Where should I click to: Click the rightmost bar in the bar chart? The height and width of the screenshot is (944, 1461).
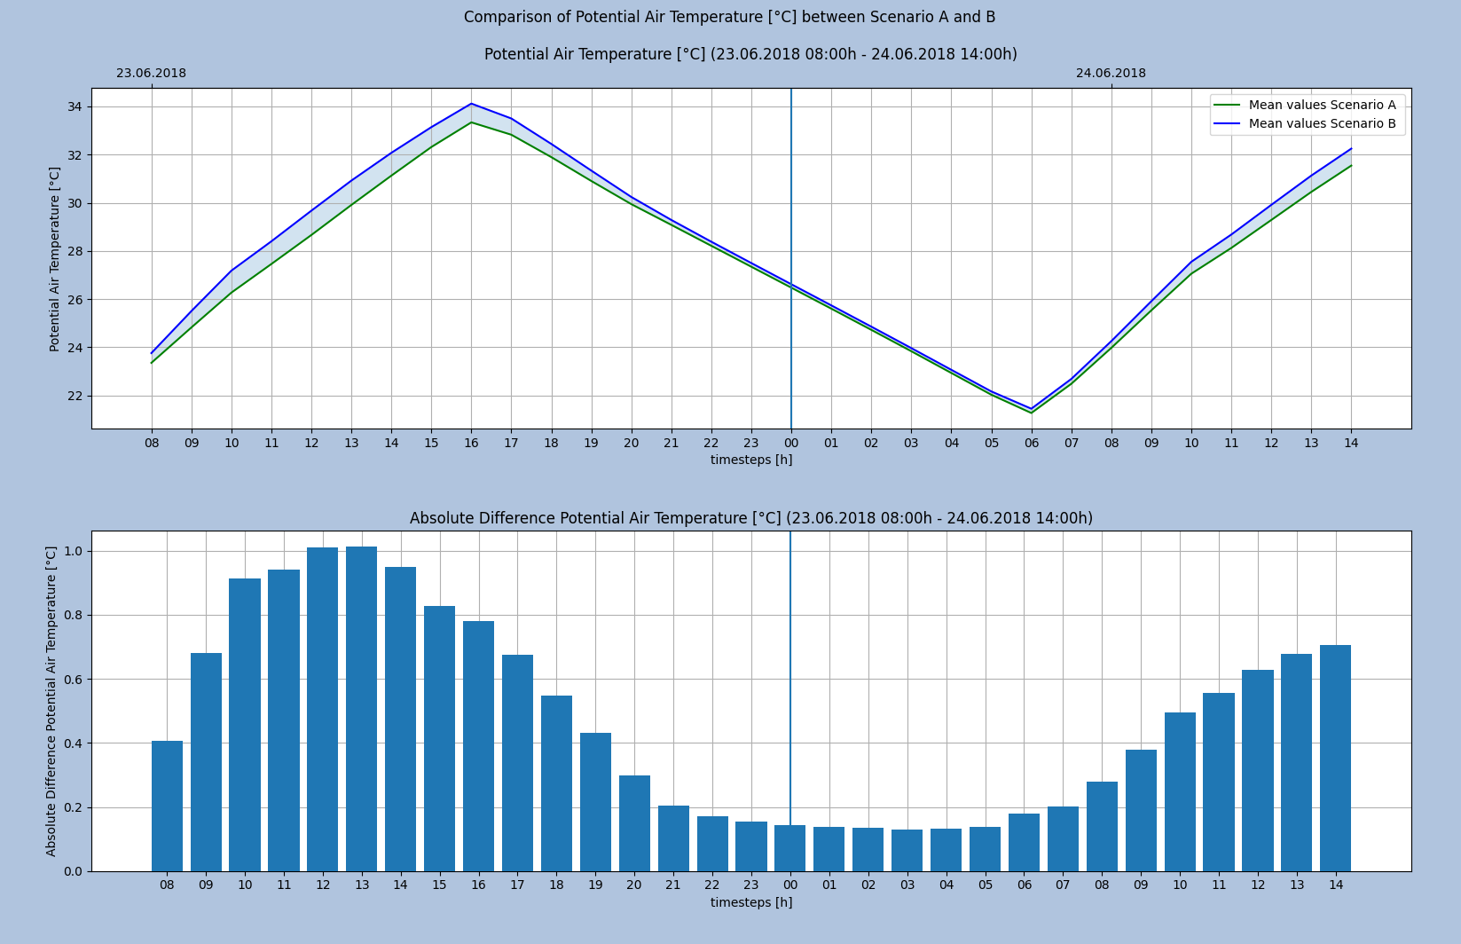1335,759
